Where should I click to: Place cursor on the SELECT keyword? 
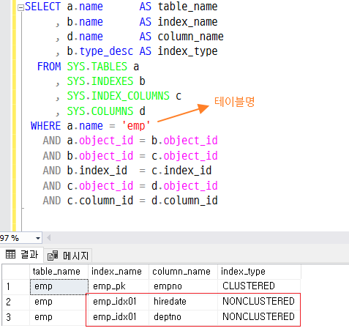click(x=42, y=7)
